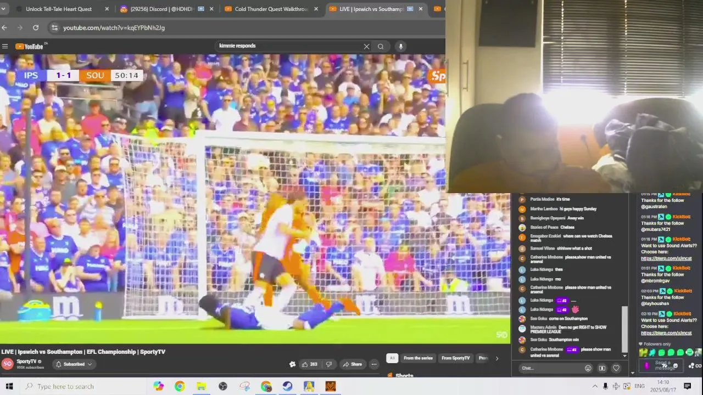Select the From the series chip
Viewport: 703px width, 395px height.
click(x=418, y=358)
